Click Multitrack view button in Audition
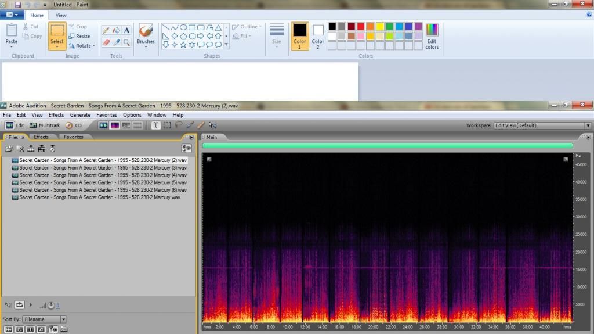 click(x=45, y=125)
